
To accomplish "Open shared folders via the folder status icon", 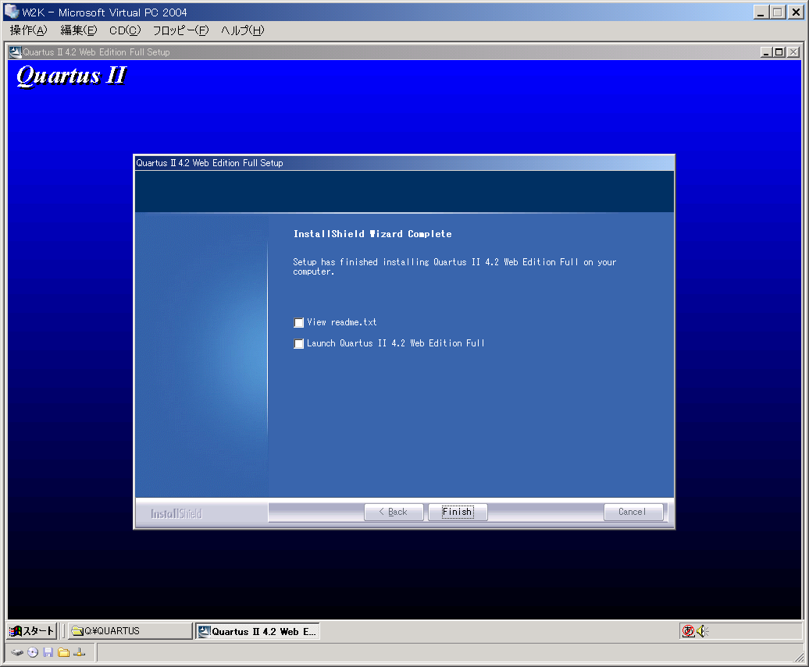I will [x=63, y=652].
